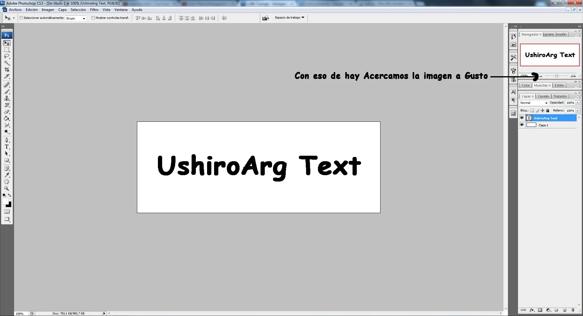Swap foreground and background colors
This screenshot has height=316, width=583.
point(10,195)
